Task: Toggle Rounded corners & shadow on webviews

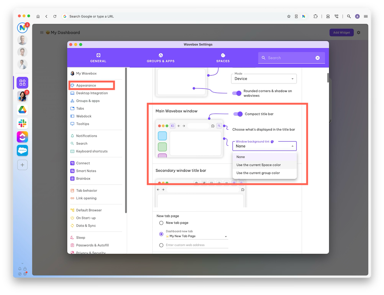Action: point(237,93)
